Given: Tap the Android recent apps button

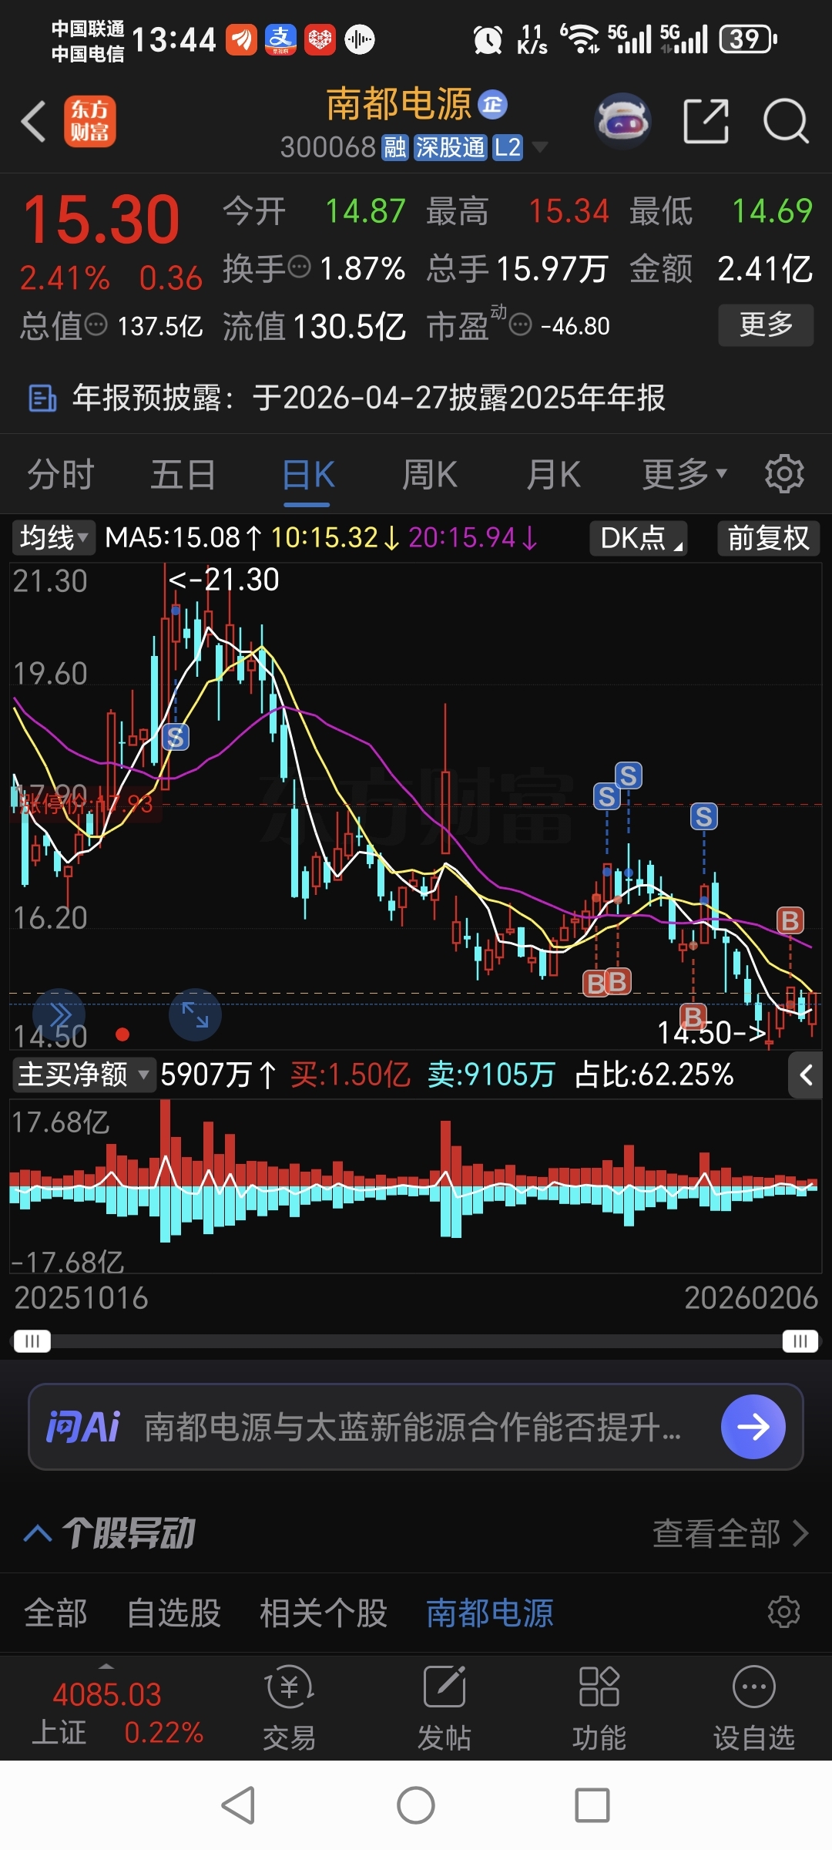Looking at the screenshot, I should coord(592,1805).
